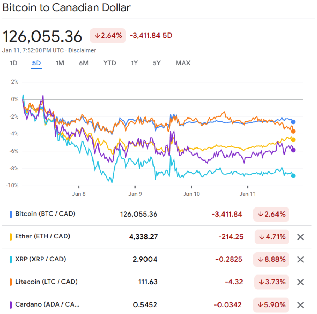Click XRP cyan endpoint dot on chart
The height and width of the screenshot is (314, 317).
point(293,176)
